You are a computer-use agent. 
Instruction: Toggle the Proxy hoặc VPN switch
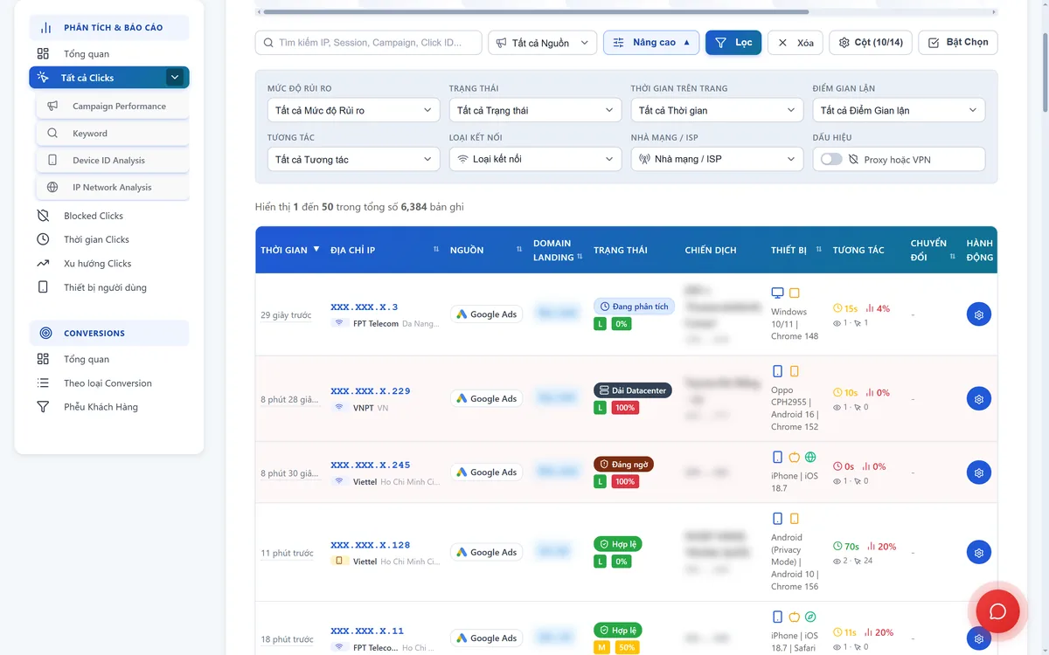click(831, 160)
